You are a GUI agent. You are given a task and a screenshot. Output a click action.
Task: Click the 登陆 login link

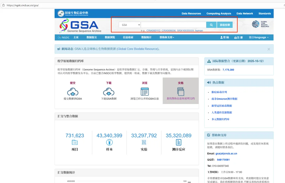[x=225, y=37]
